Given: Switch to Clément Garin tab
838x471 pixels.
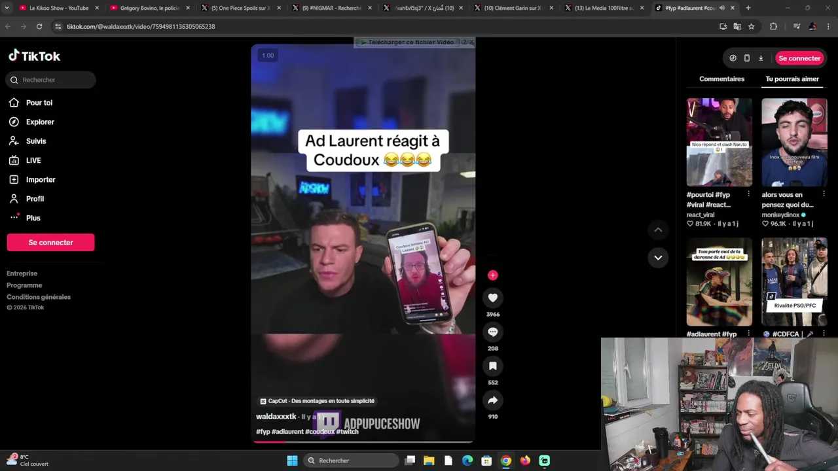Looking at the screenshot, I should pyautogui.click(x=513, y=8).
